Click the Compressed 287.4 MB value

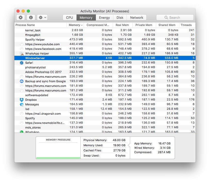point(164,152)
